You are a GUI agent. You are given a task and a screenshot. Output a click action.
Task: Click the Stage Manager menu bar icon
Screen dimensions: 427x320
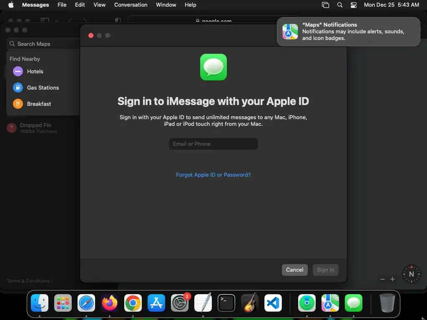click(325, 5)
